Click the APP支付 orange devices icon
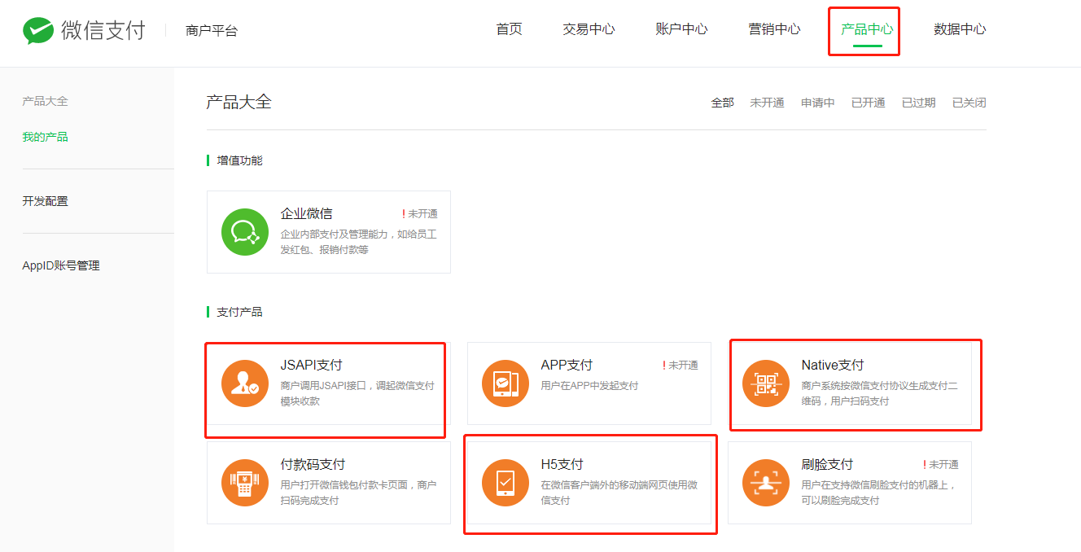 [505, 383]
